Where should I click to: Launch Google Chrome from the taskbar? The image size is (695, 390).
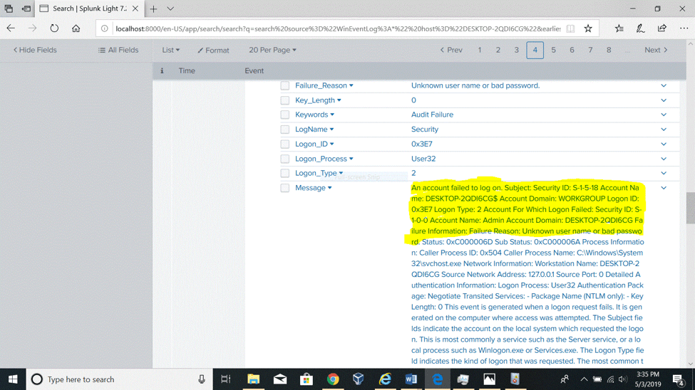(x=333, y=379)
